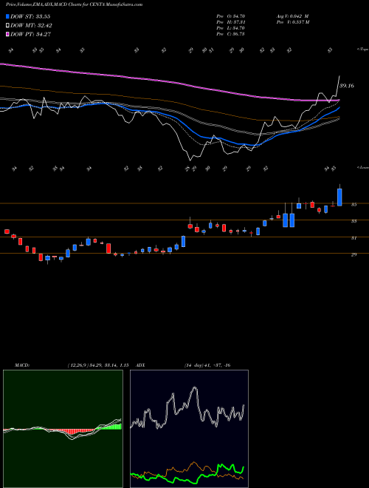Click the 'Pre H: 37.31' value

230,22
